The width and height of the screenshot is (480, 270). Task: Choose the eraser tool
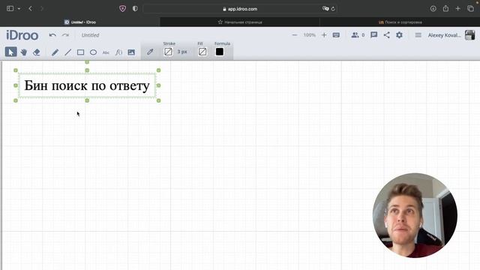(x=37, y=52)
